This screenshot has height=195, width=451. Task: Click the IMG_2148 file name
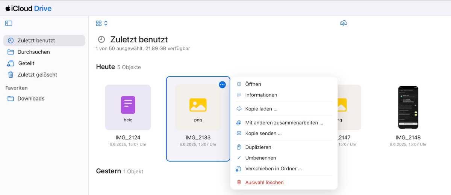coord(408,138)
